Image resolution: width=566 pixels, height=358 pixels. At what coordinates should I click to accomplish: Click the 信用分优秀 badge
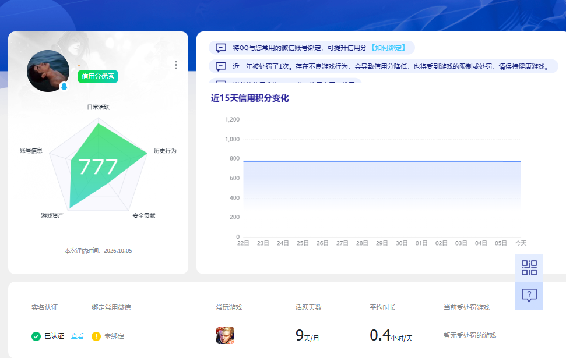click(x=98, y=76)
